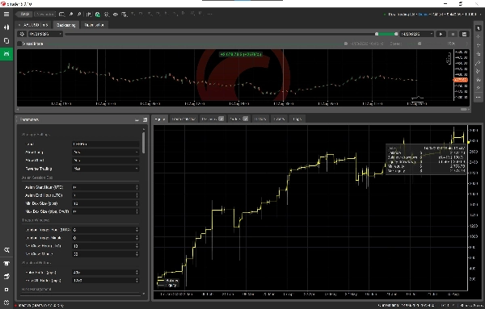
Task: Select the trend line drawing tool
Action: pyautogui.click(x=479, y=63)
